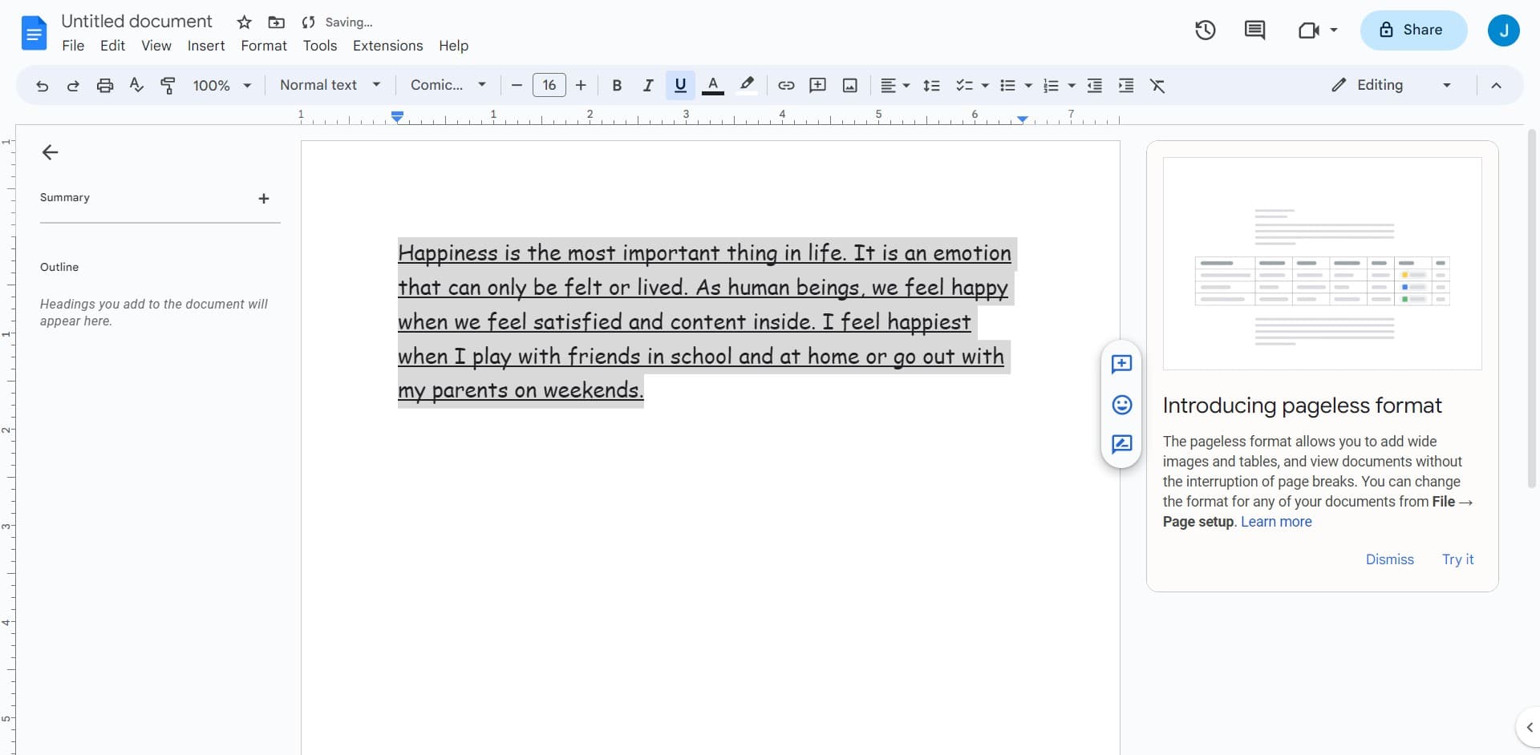
Task: Toggle Italic formatting
Action: [x=648, y=86]
